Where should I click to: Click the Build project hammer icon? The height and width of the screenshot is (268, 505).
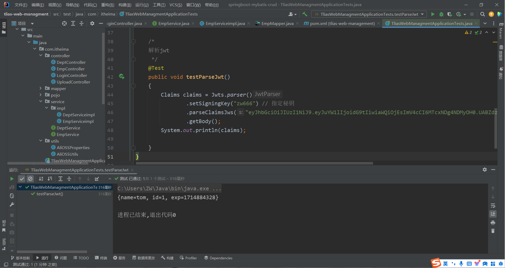pyautogui.click(x=305, y=14)
